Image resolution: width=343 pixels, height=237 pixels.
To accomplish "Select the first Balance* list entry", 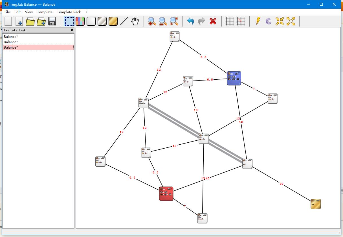I will coord(11,37).
